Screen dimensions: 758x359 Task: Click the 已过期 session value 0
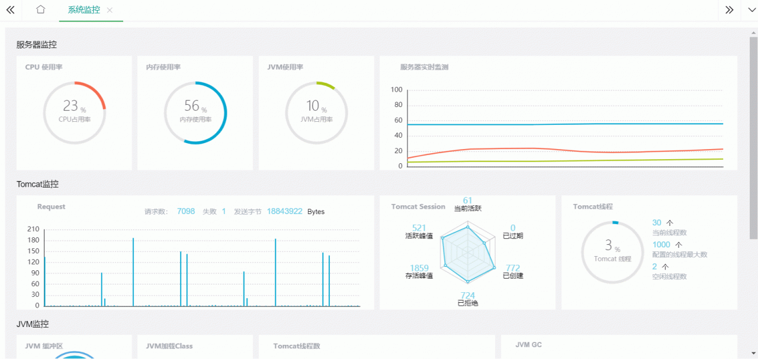coord(513,228)
